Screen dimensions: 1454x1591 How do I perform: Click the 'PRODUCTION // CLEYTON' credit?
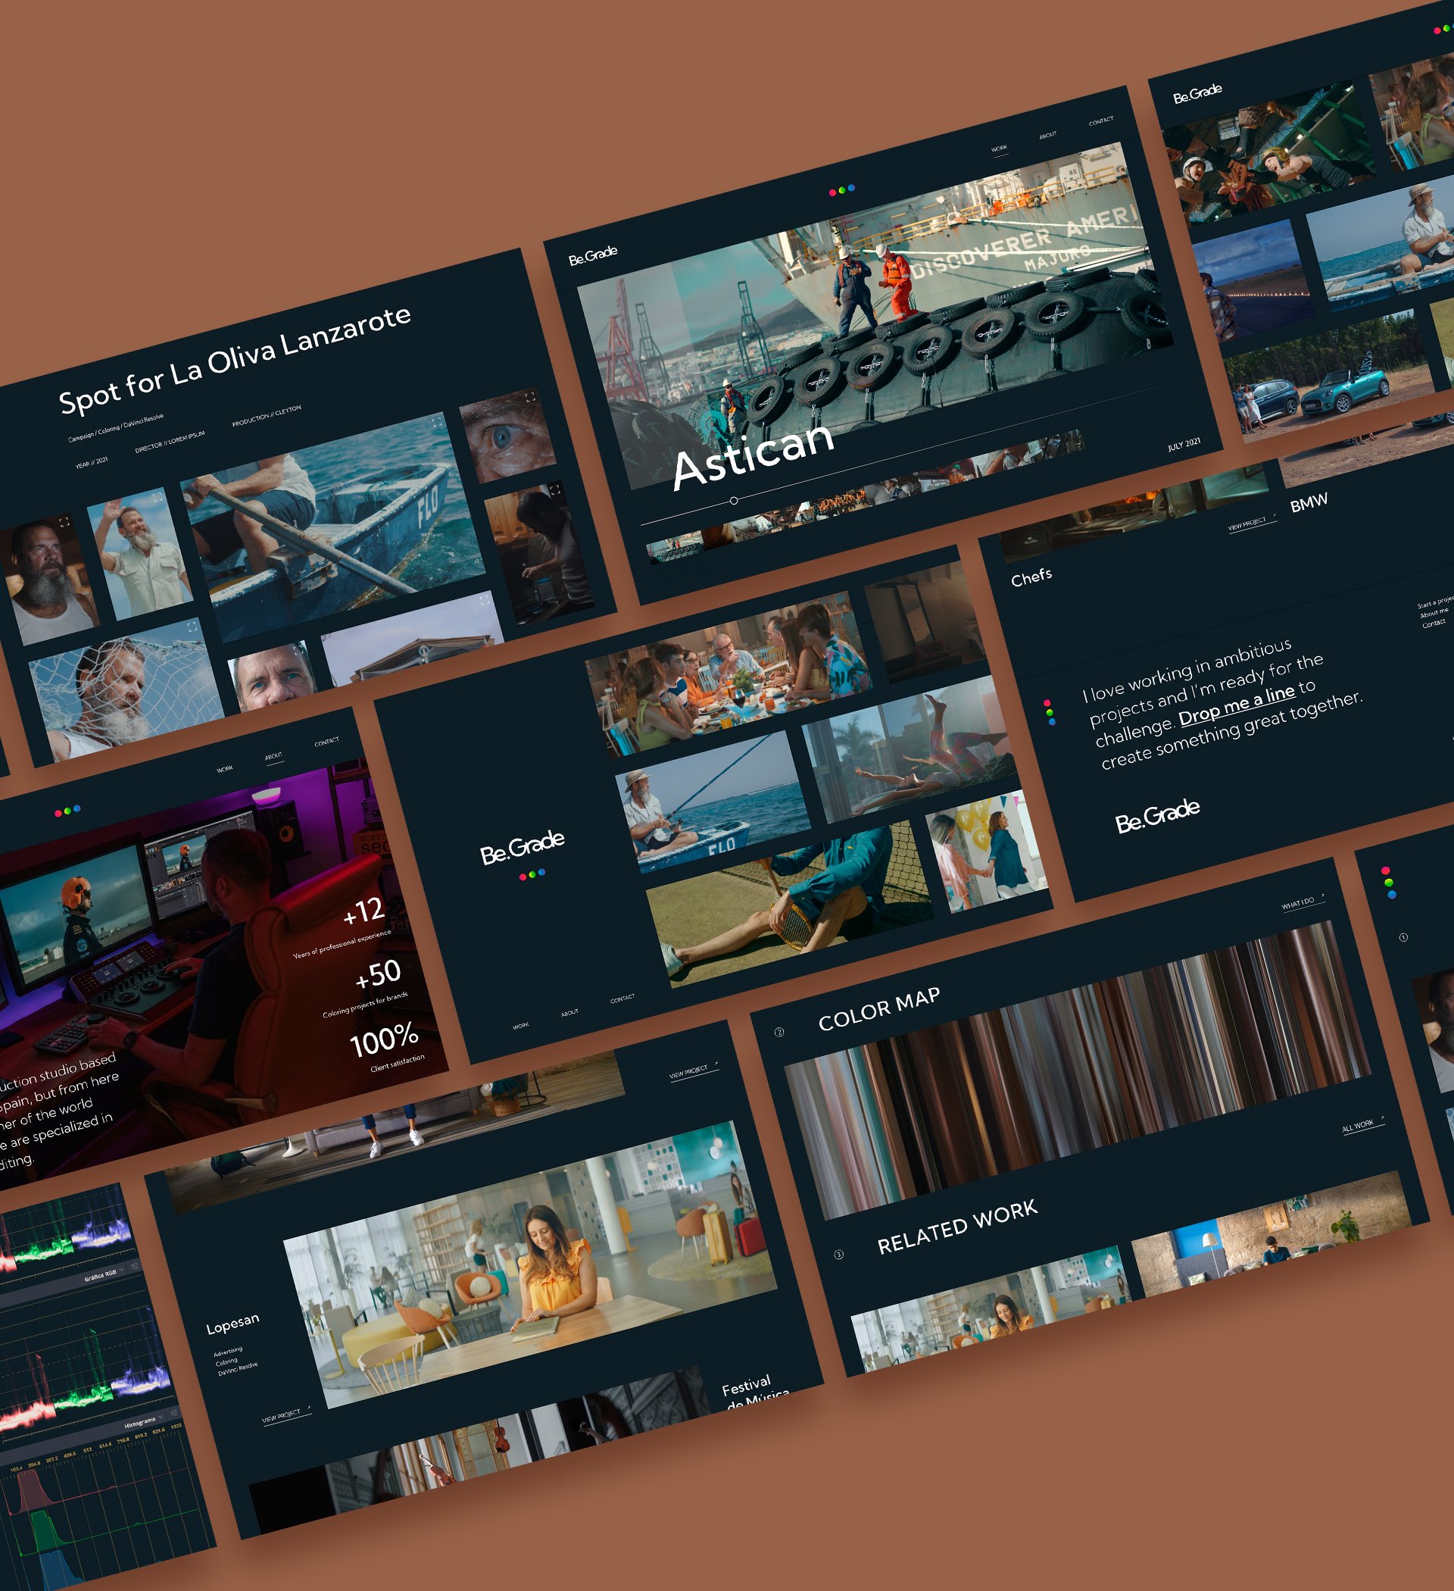tap(266, 416)
